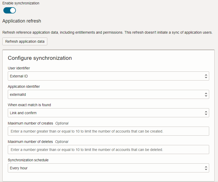Click the Maximum number of deletes field
Screen dimensions: 218x182
(108, 149)
